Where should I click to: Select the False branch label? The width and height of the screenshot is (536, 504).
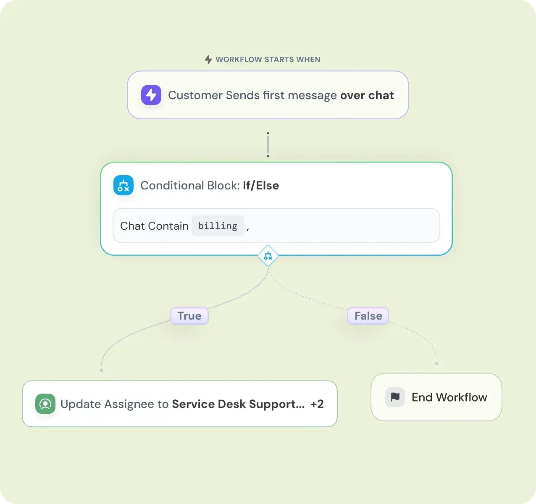pos(367,316)
